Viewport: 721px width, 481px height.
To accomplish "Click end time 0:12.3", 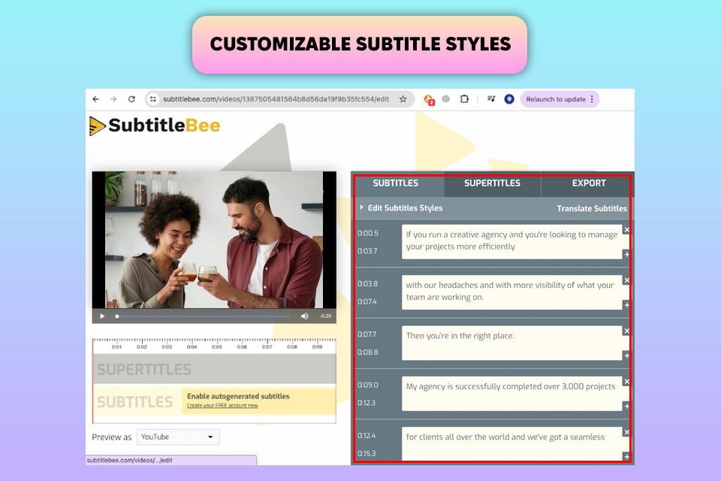I will click(367, 403).
